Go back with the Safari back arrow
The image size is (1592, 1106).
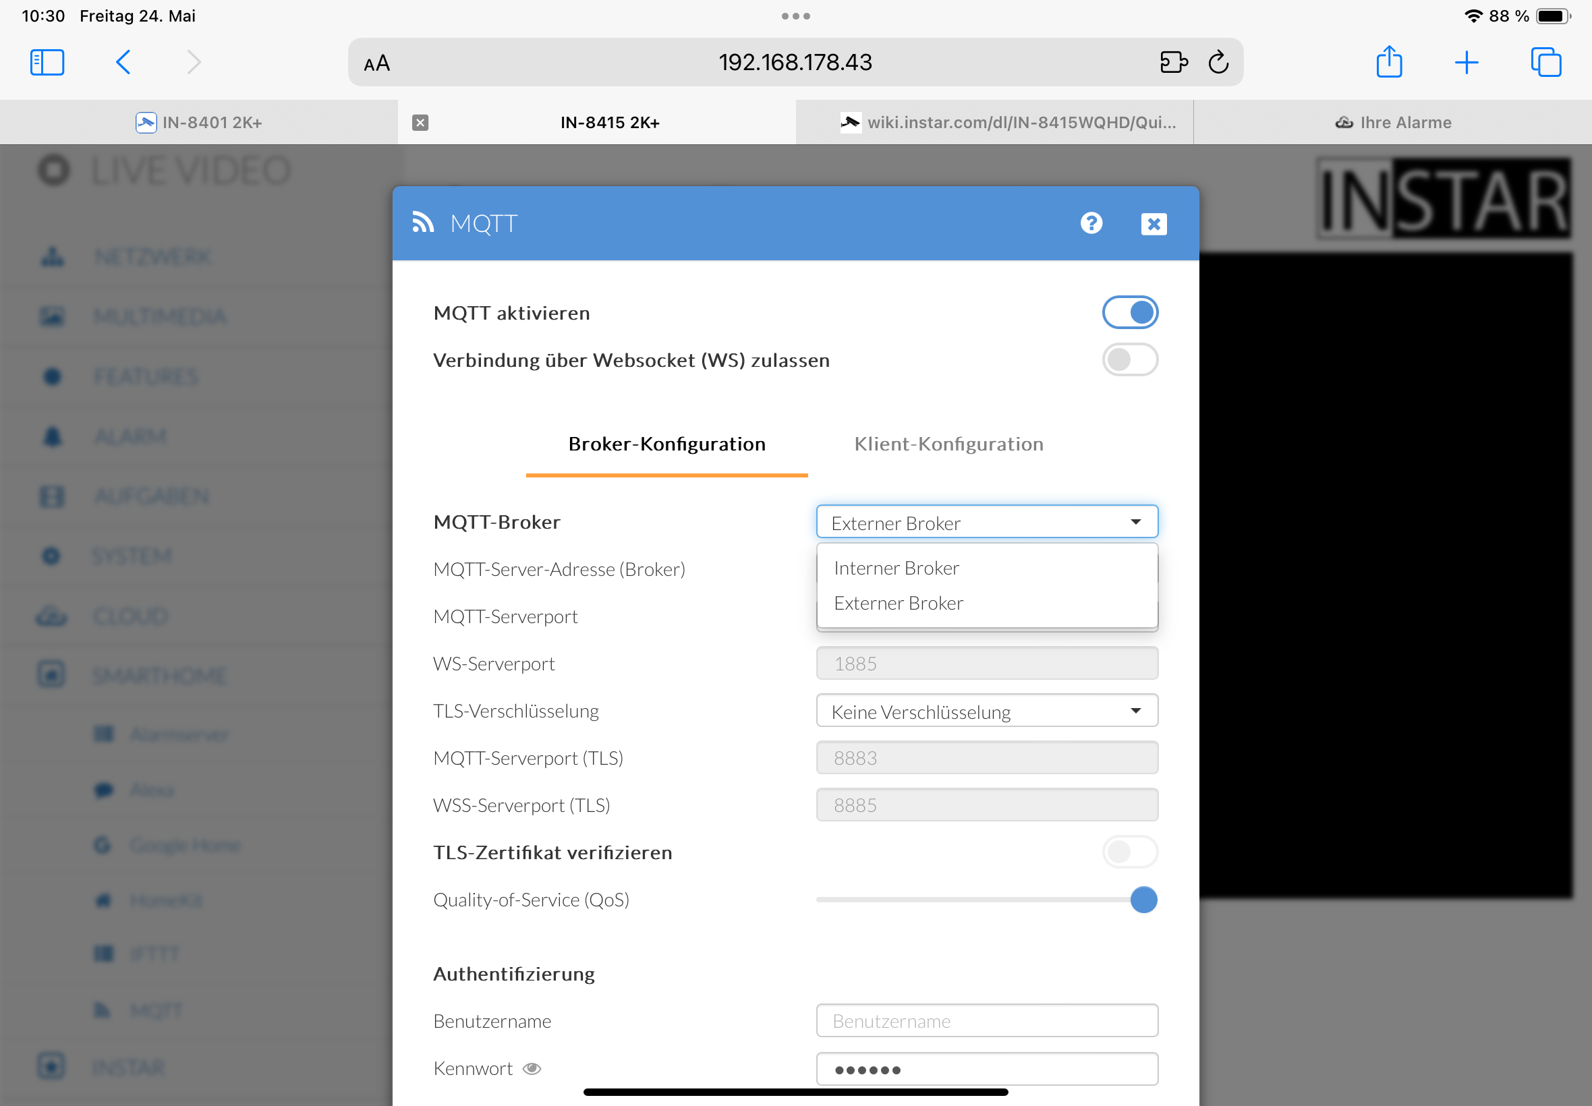[123, 62]
